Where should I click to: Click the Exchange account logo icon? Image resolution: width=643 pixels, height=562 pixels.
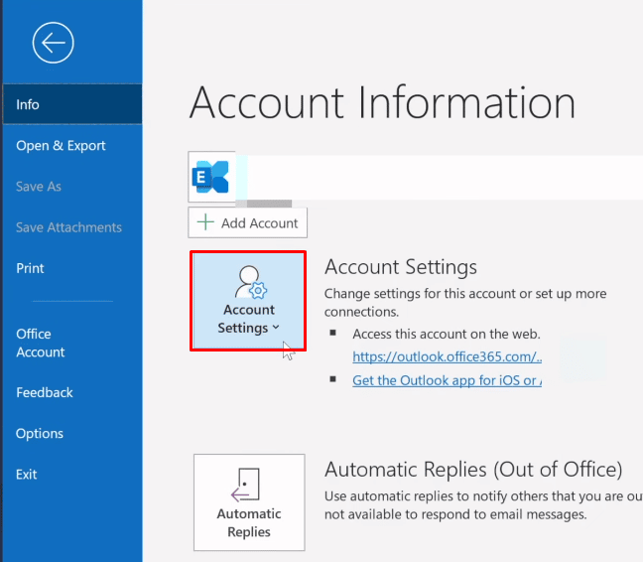pyautogui.click(x=210, y=177)
